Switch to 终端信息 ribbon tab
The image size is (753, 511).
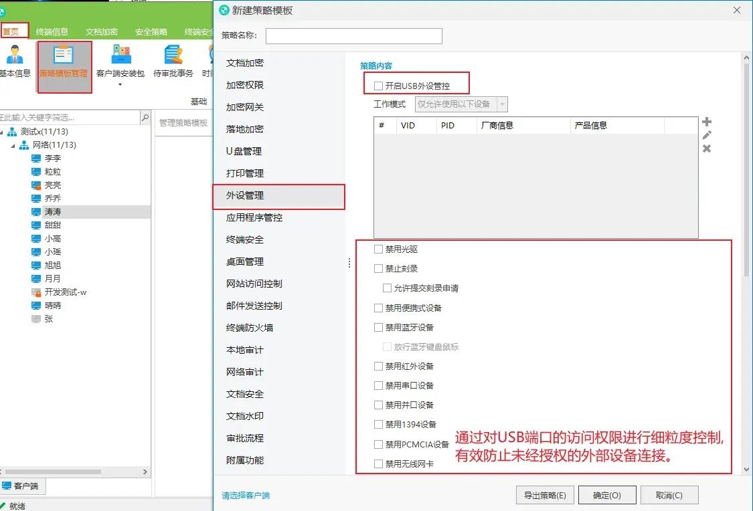[x=52, y=31]
